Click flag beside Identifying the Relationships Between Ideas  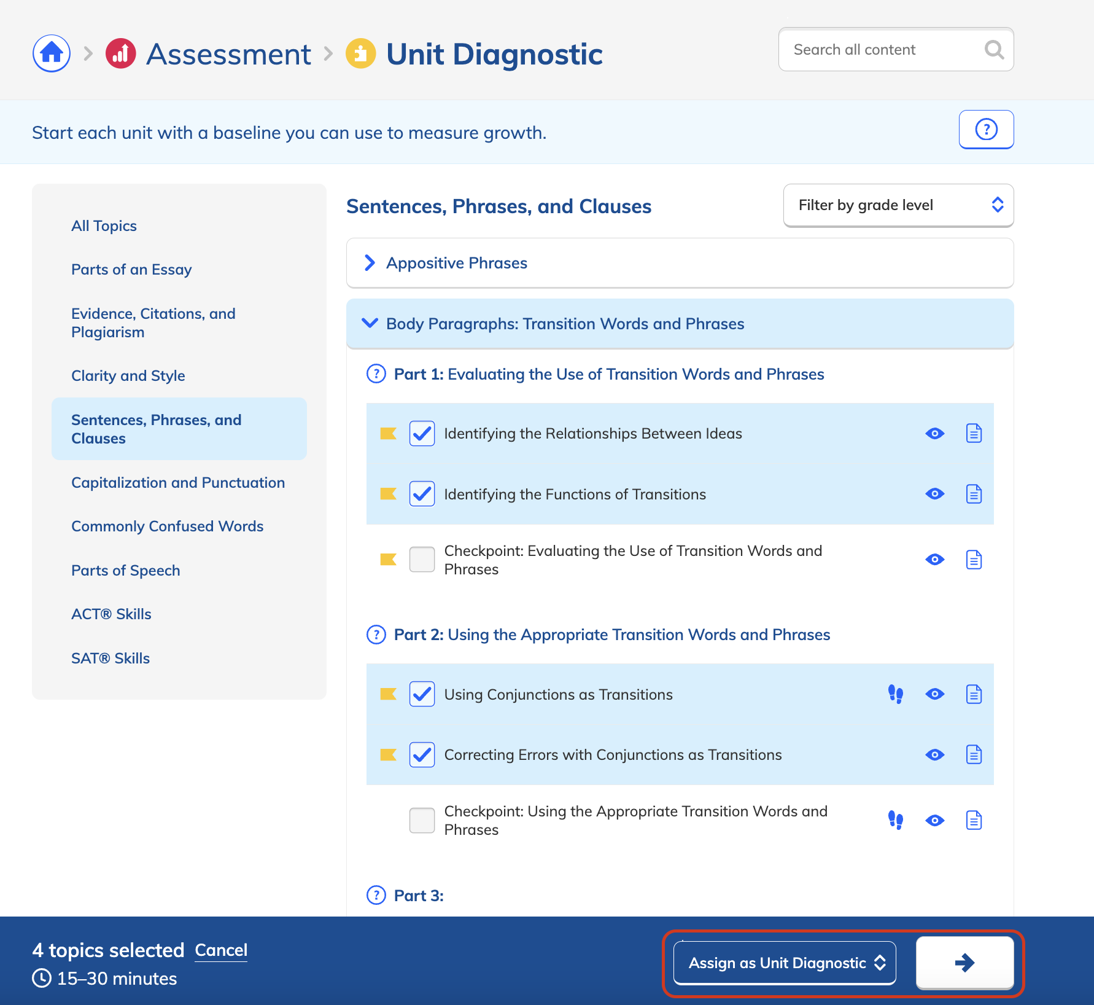tap(388, 434)
